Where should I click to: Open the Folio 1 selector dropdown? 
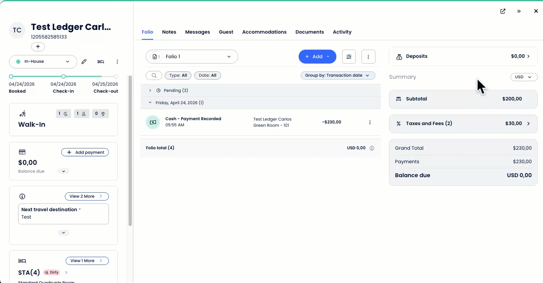pyautogui.click(x=192, y=57)
